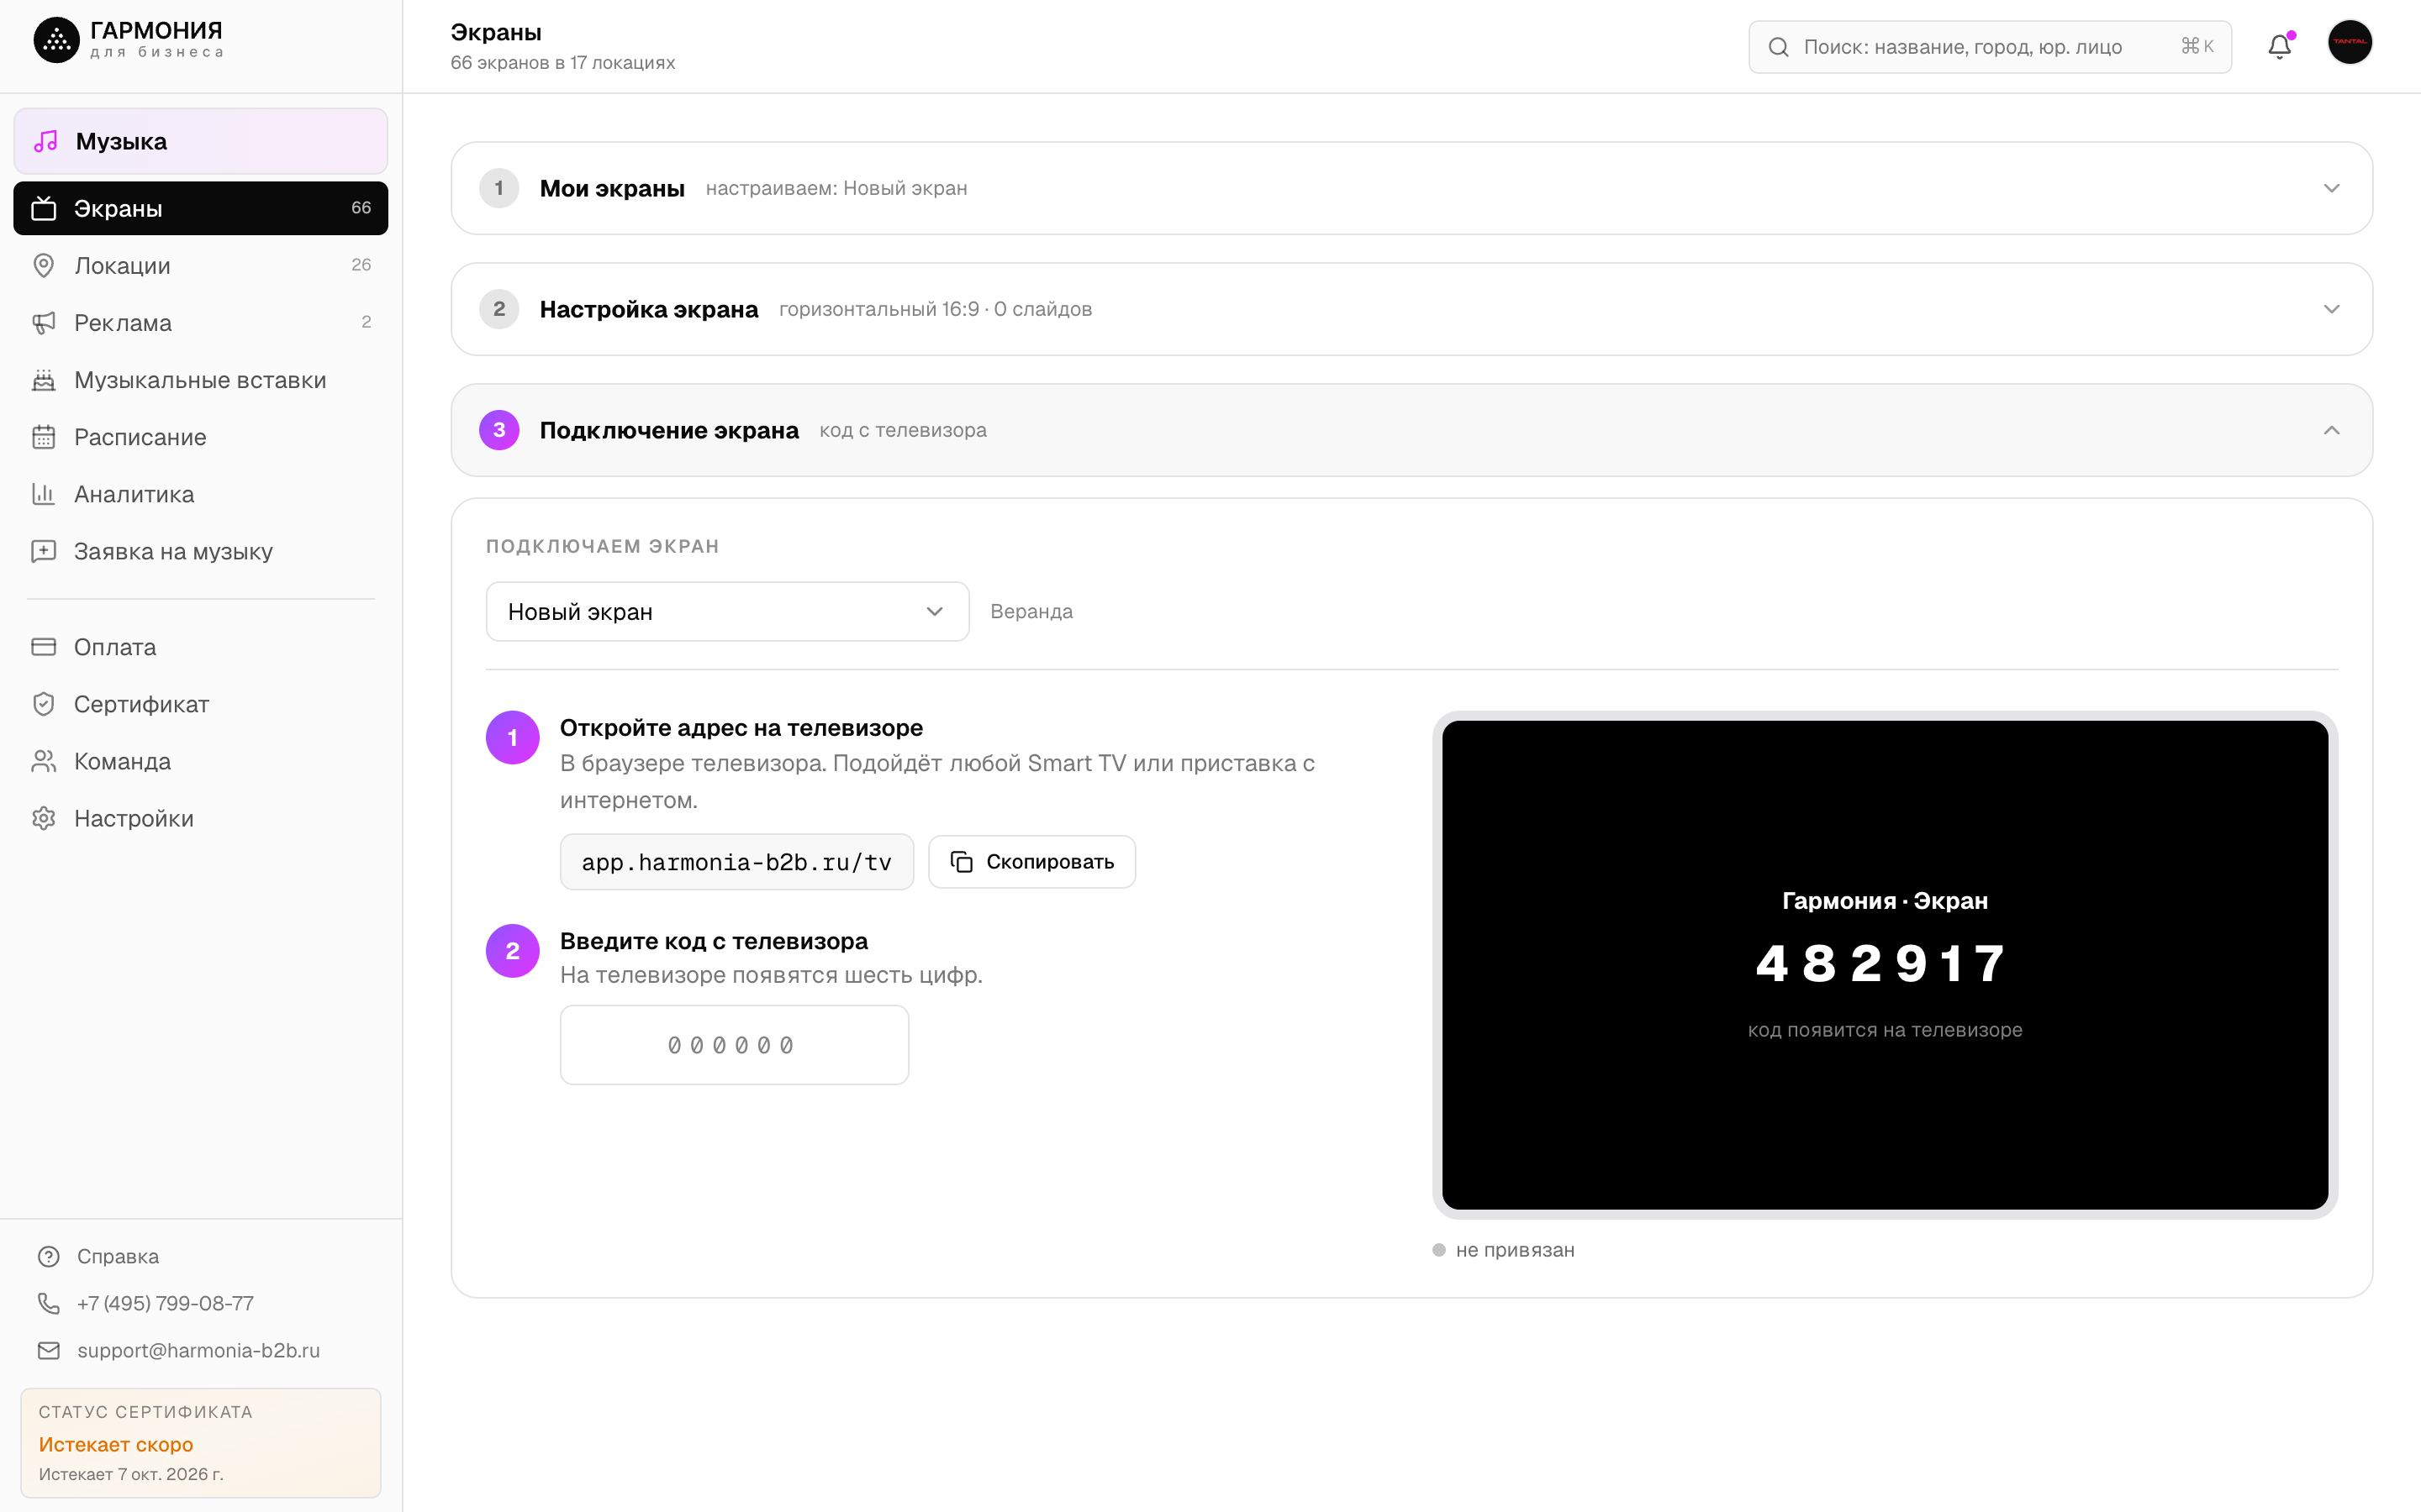The width and height of the screenshot is (2421, 1512).
Task: Click the map pin icon for Локации
Action: click(44, 265)
